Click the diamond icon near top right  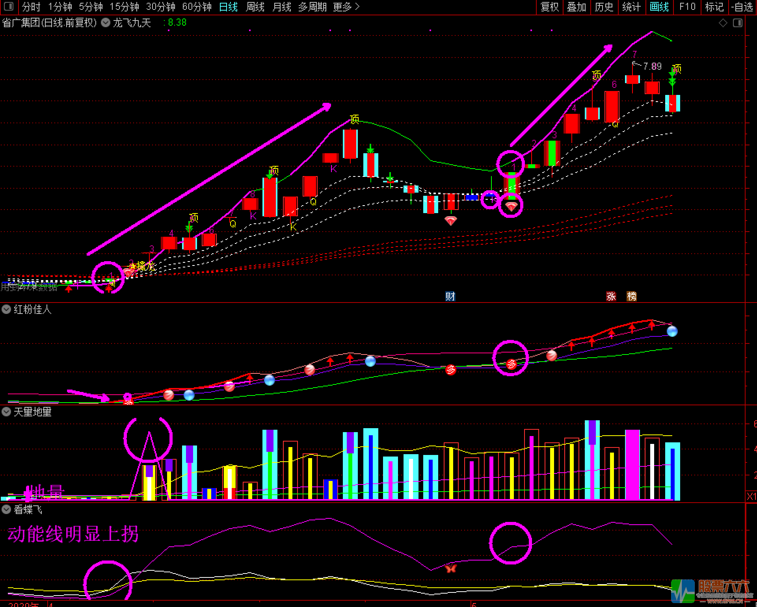(x=723, y=23)
